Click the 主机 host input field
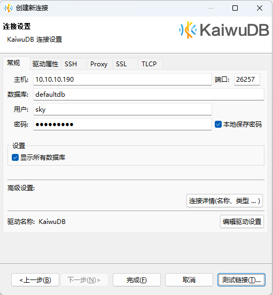 (x=122, y=80)
